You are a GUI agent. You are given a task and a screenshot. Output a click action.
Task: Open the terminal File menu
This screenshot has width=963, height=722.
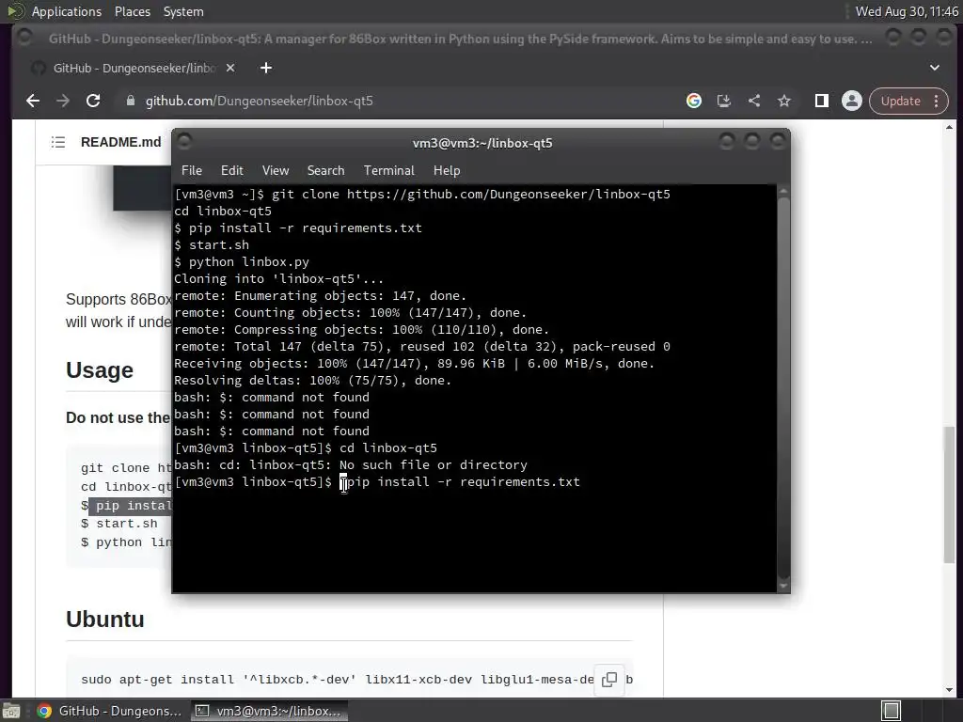(x=192, y=171)
